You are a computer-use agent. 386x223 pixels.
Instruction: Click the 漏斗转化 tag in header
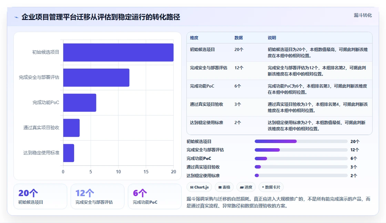point(363,15)
